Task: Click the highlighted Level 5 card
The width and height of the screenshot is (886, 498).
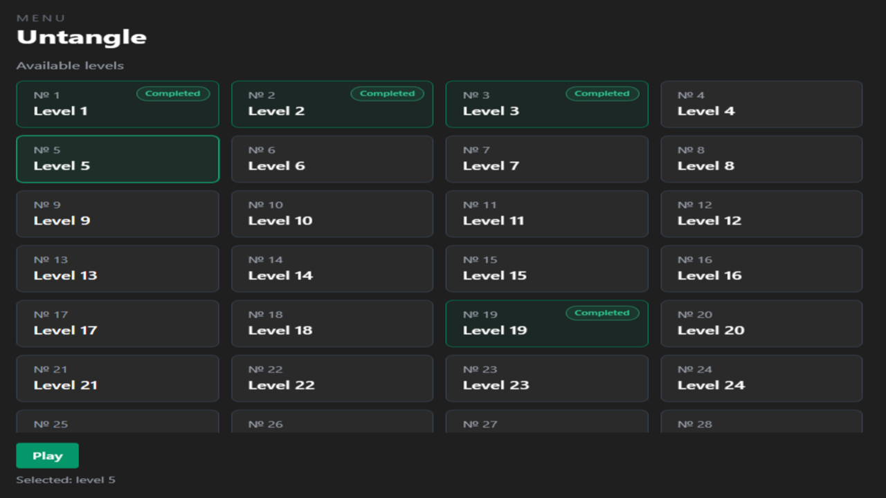Action: (x=118, y=159)
